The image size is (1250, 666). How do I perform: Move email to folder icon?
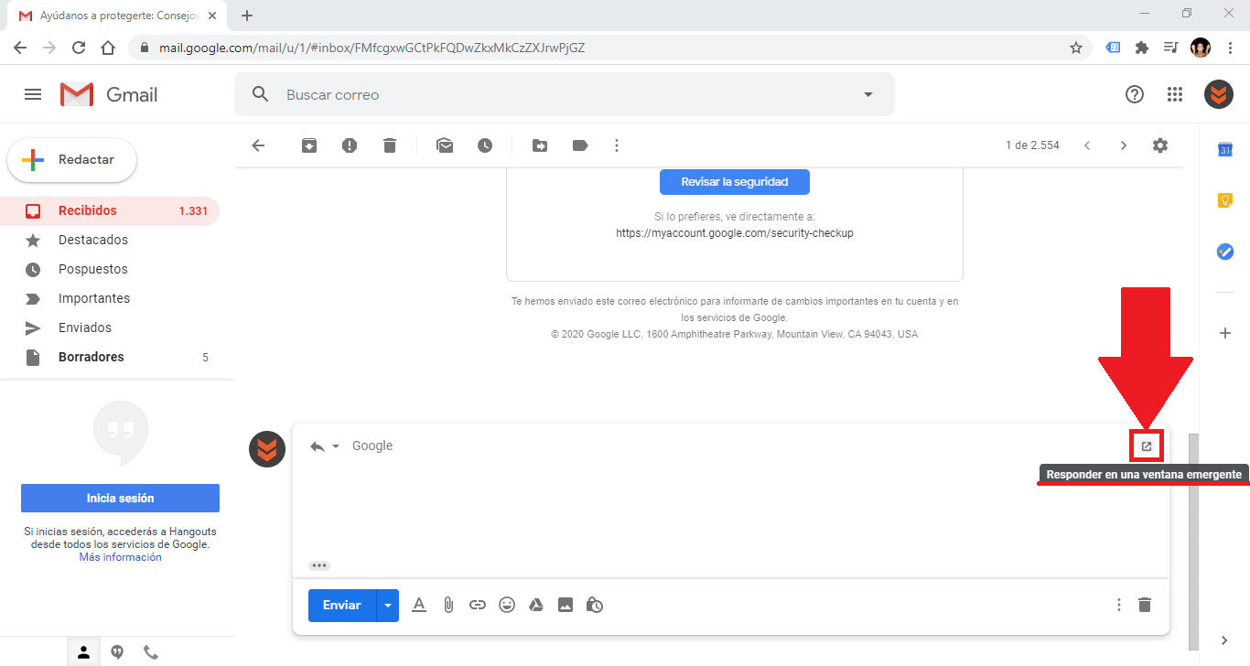(x=540, y=145)
